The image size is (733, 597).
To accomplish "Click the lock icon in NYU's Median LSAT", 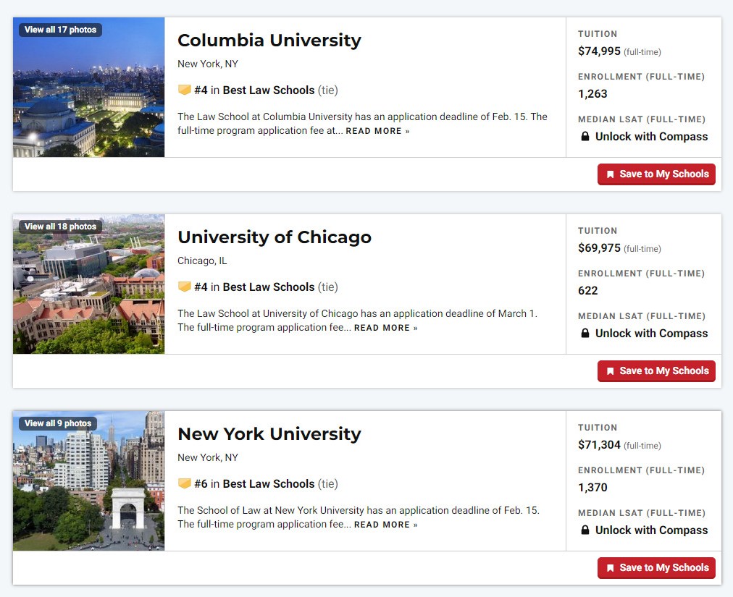I will click(x=585, y=530).
